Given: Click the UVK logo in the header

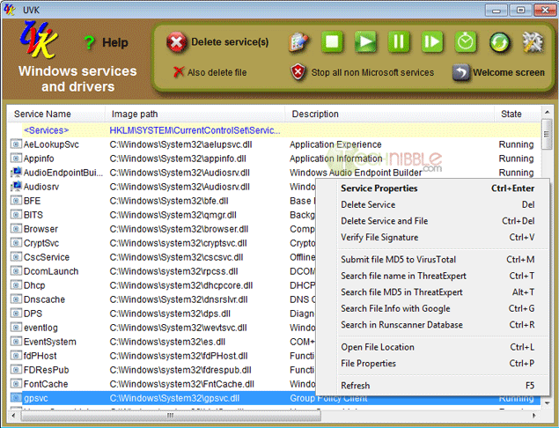Looking at the screenshot, I should click(39, 40).
